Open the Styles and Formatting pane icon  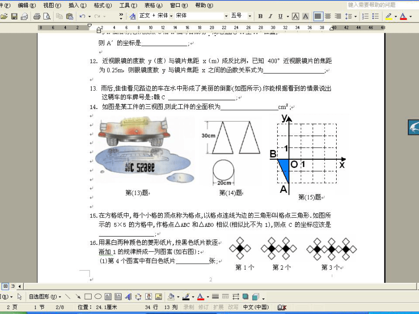click(133, 17)
